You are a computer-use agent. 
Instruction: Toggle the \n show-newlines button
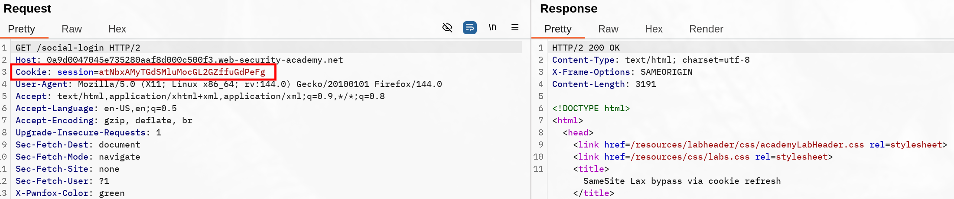[492, 27]
